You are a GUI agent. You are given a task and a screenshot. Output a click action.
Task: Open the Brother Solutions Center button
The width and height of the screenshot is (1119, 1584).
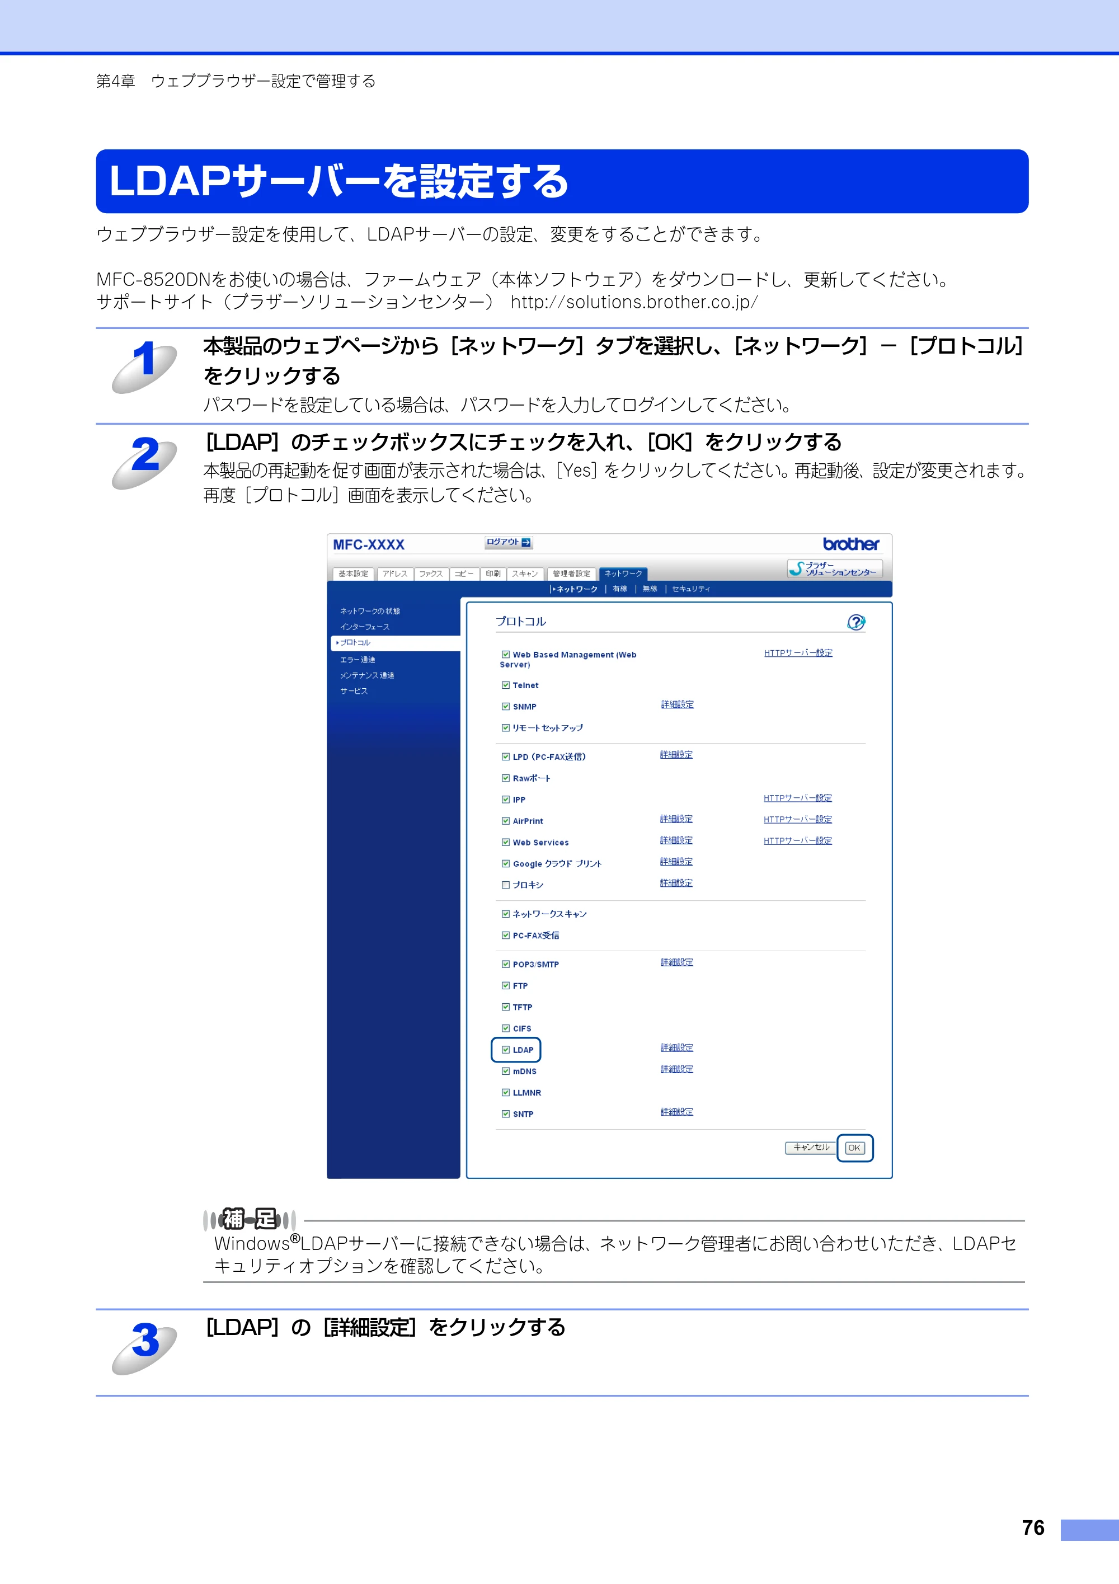pyautogui.click(x=835, y=568)
